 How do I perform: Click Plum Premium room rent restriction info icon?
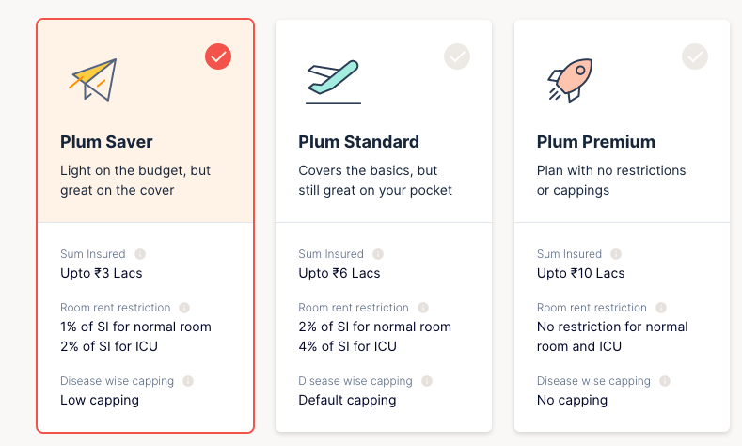click(x=661, y=308)
